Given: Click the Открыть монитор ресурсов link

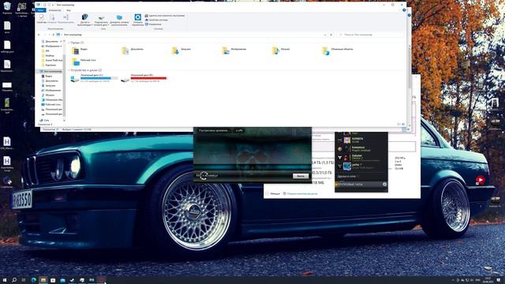Looking at the screenshot, I should click(300, 193).
